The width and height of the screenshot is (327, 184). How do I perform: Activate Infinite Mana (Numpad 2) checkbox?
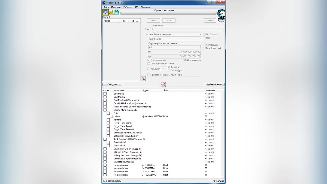click(x=105, y=110)
